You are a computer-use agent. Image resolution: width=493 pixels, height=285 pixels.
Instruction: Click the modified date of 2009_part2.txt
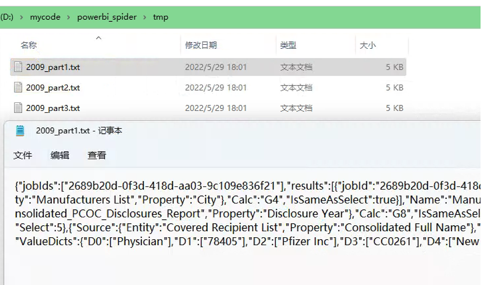click(216, 87)
